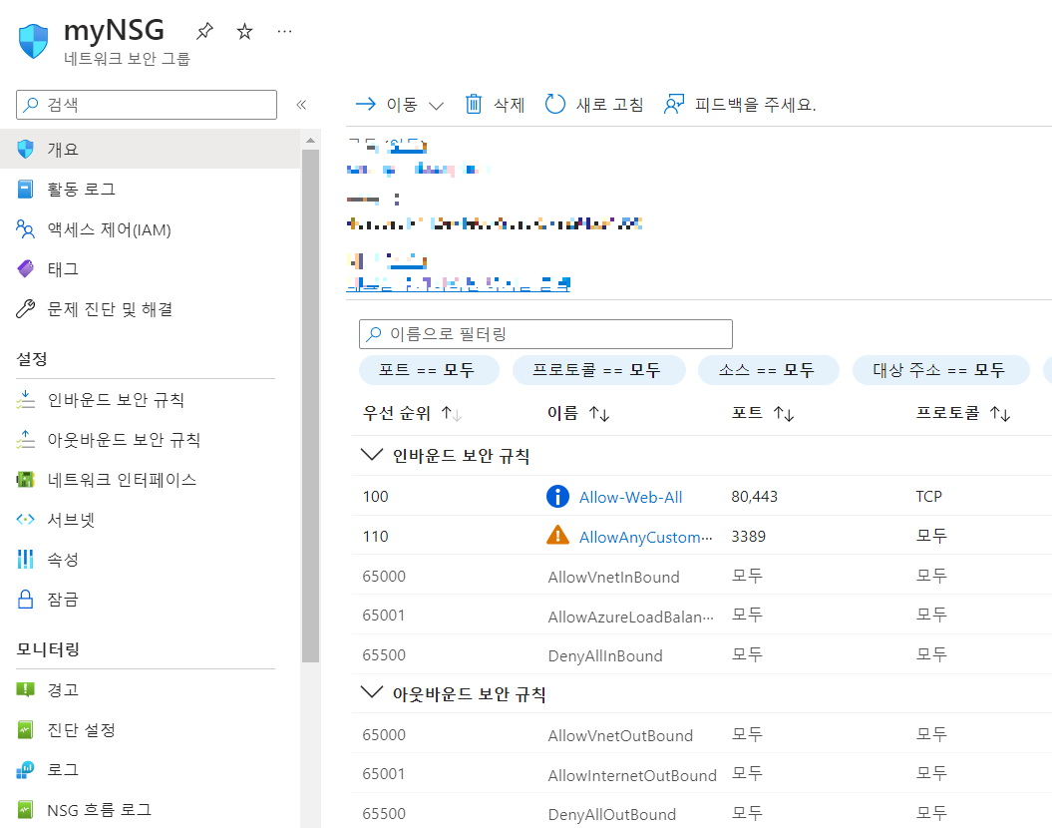Expand the 이동 dropdown chevron
The width and height of the screenshot is (1052, 828).
[x=436, y=106]
